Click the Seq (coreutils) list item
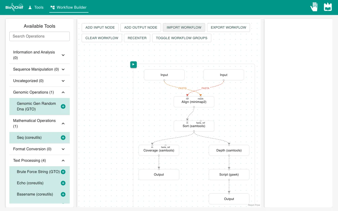Viewport: 338px width, 211px height. [x=39, y=138]
